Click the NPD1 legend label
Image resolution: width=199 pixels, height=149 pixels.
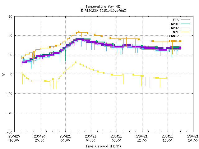[x=175, y=24]
